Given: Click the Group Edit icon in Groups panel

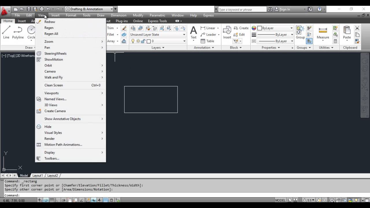Looking at the screenshot, I should [x=309, y=35].
